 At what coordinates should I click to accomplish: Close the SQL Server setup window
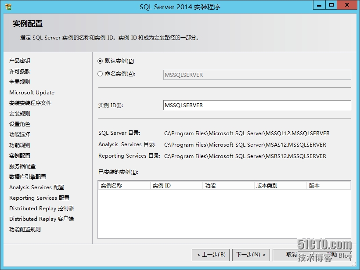(x=347, y=5)
